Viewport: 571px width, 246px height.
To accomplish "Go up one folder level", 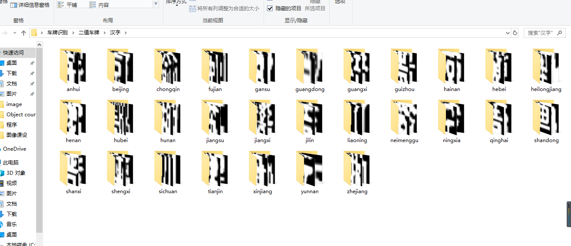I will point(24,33).
